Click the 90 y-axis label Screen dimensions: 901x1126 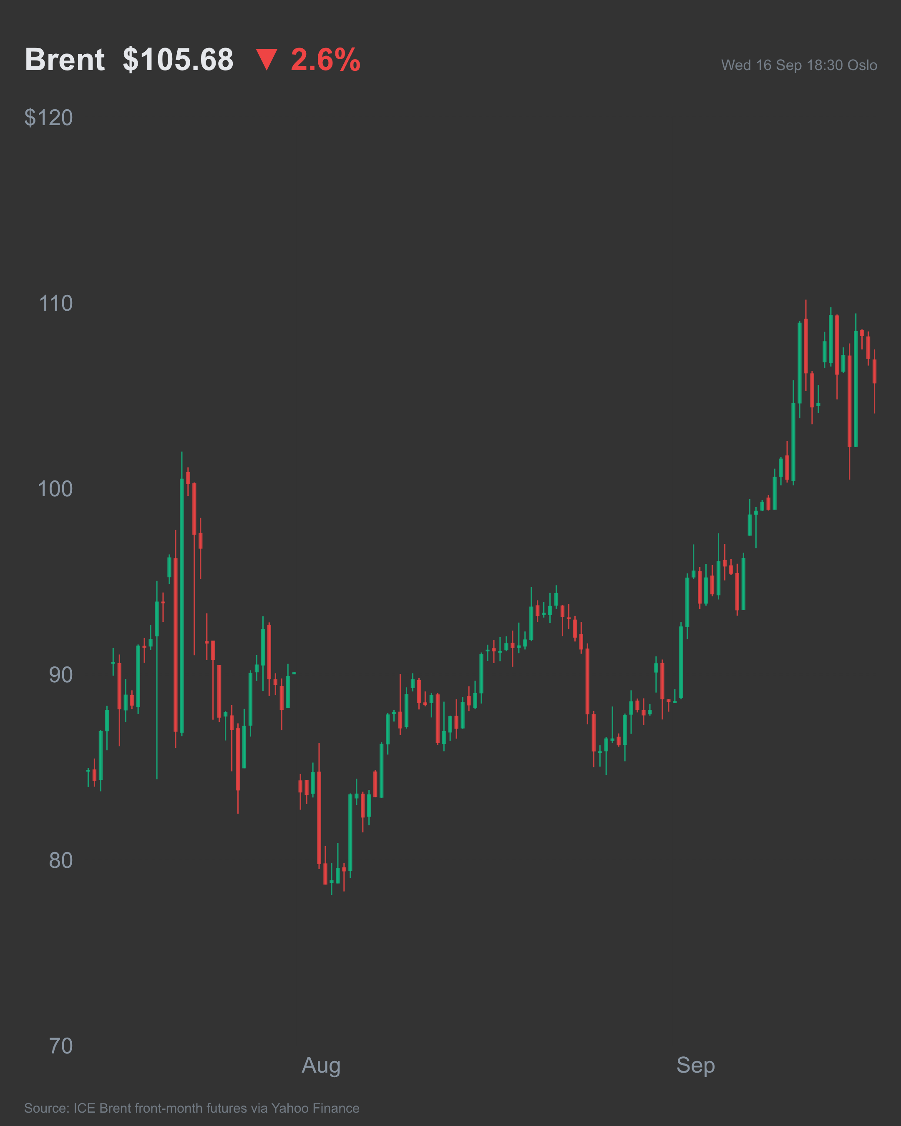coord(60,675)
